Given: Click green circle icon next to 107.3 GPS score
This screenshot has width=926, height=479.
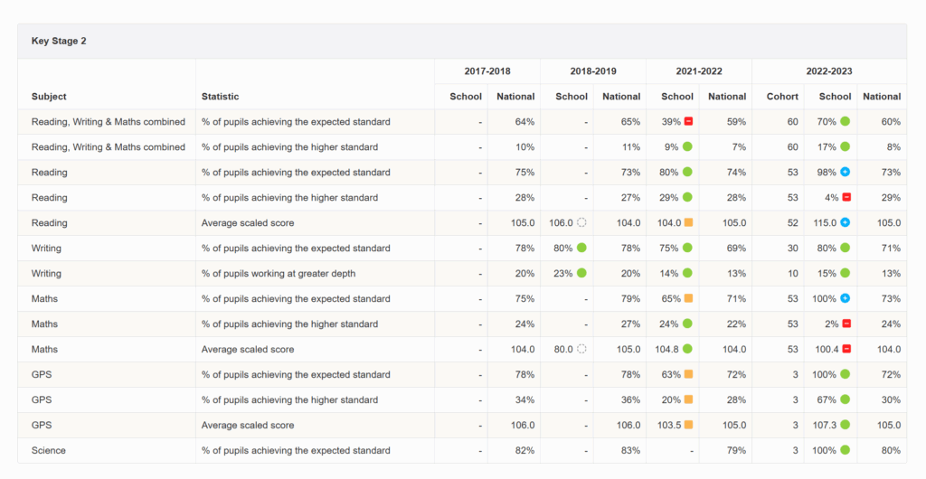Looking at the screenshot, I should (x=845, y=426).
